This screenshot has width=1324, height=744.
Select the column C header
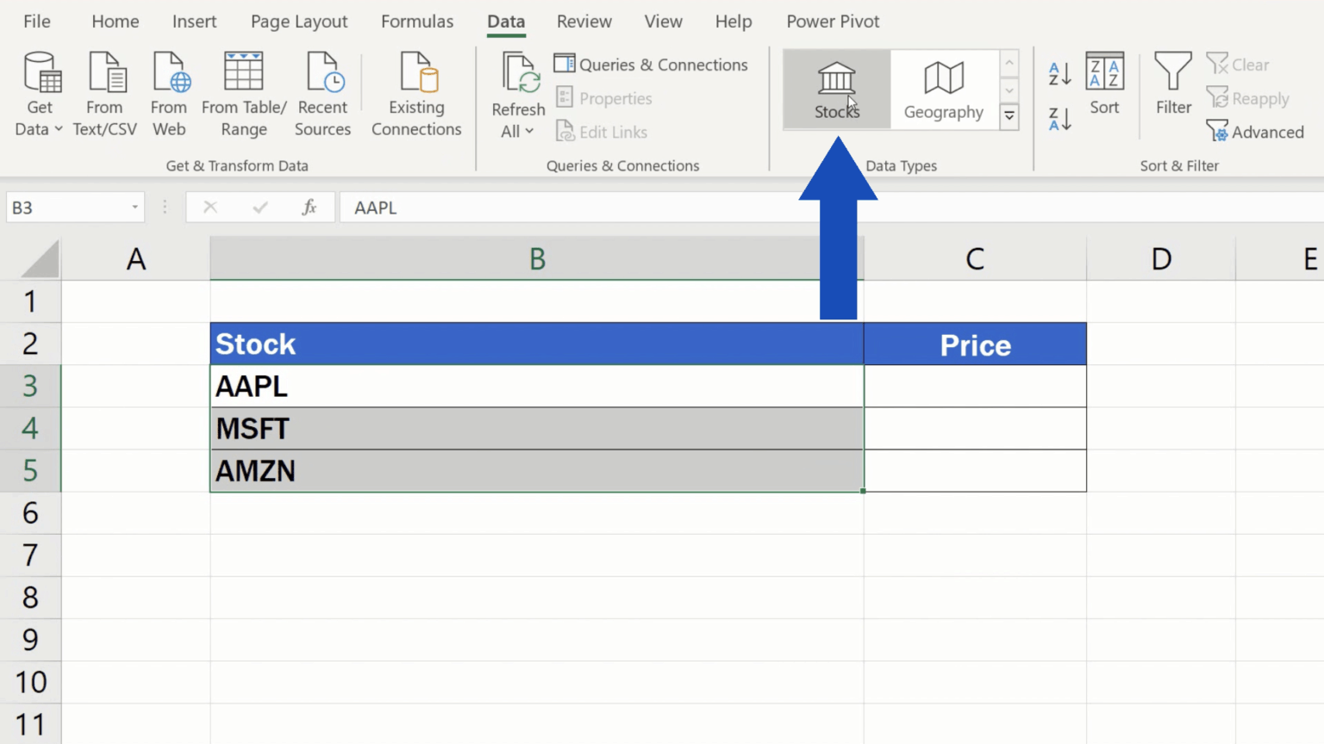click(x=974, y=258)
